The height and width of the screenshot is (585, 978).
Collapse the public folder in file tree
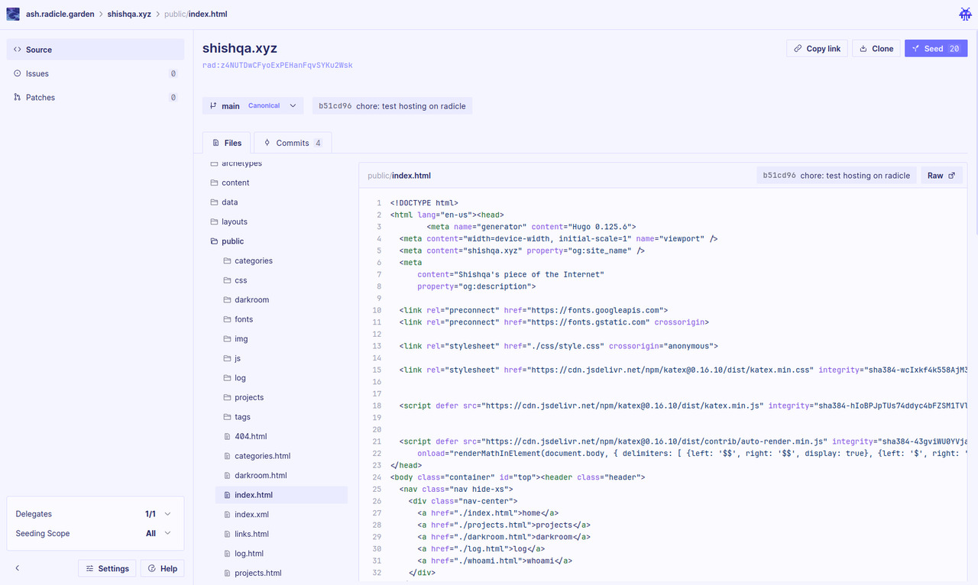click(232, 241)
